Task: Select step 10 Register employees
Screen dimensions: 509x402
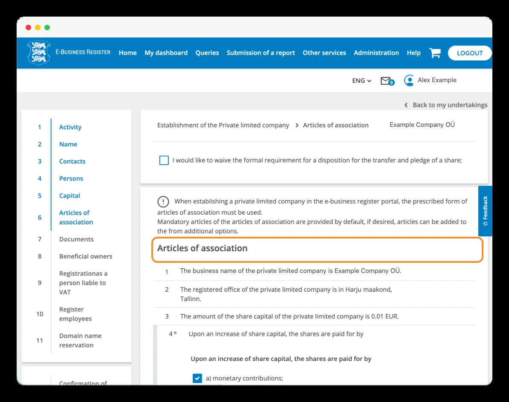Action: click(75, 314)
